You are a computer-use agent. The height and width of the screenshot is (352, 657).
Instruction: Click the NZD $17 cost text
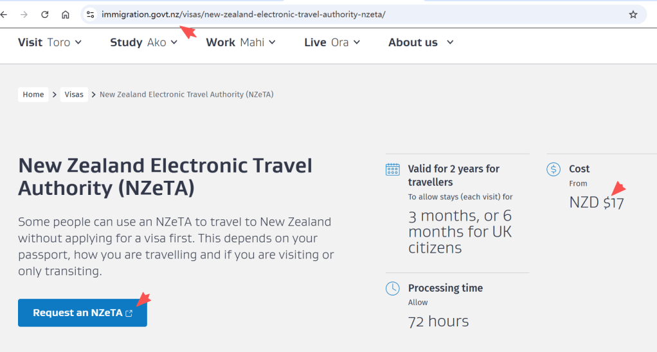pyautogui.click(x=596, y=203)
